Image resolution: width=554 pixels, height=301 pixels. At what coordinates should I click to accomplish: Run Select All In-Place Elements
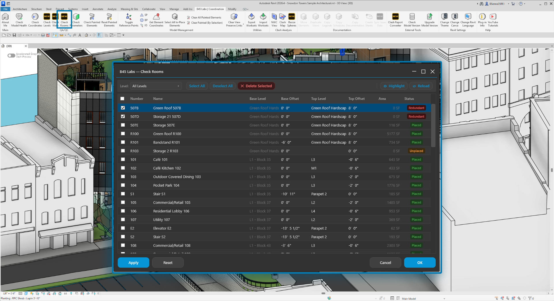[175, 20]
